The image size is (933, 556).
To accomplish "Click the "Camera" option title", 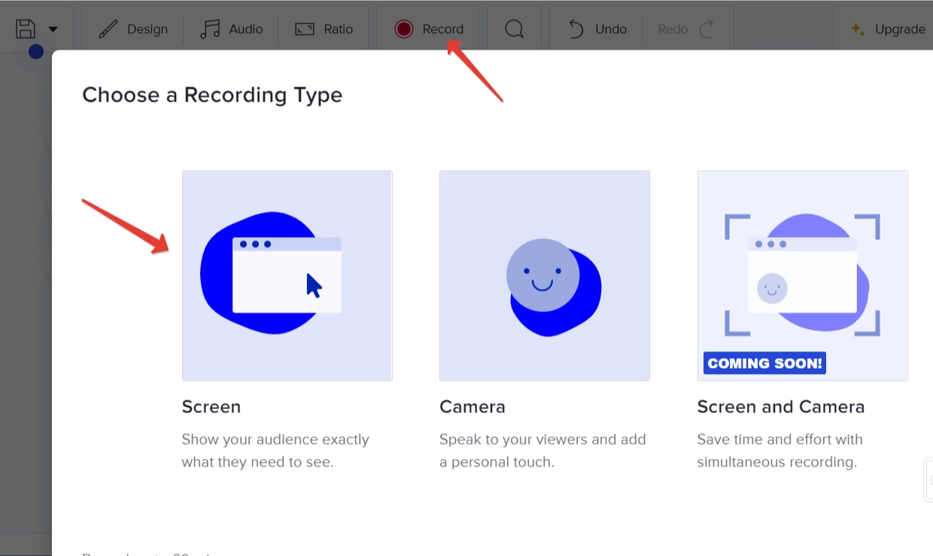I will 473,407.
